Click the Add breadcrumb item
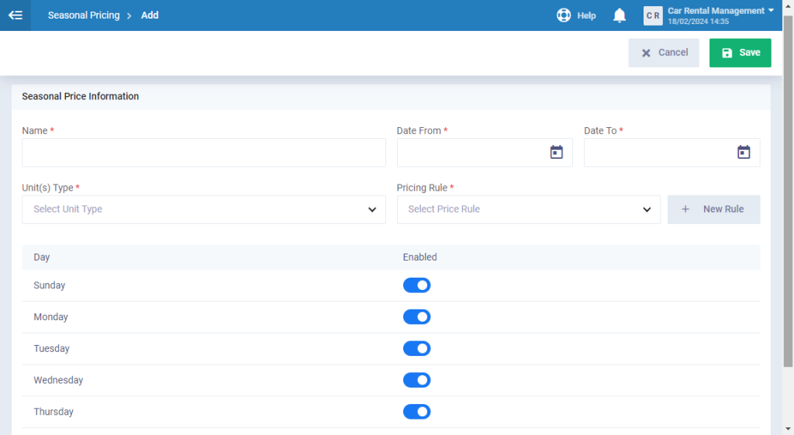794x435 pixels. pos(150,16)
